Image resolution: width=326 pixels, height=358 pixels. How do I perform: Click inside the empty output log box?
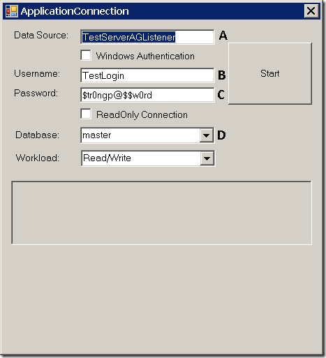tap(162, 213)
